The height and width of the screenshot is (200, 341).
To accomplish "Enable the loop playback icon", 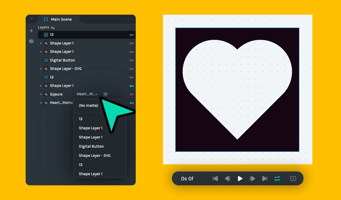I will [277, 178].
